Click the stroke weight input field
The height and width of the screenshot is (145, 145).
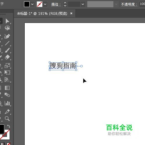(x=74, y=4)
